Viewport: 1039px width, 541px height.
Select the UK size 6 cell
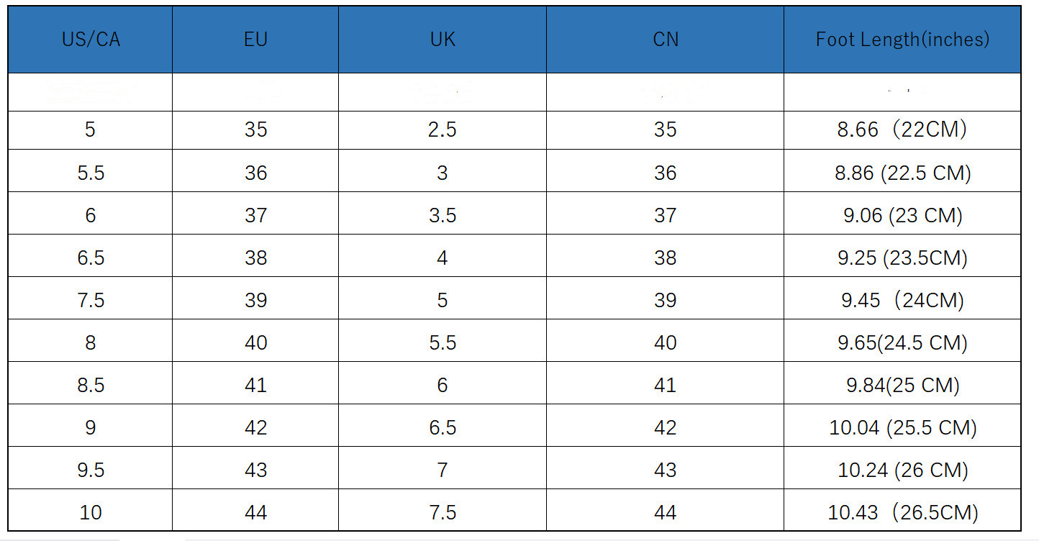[443, 385]
